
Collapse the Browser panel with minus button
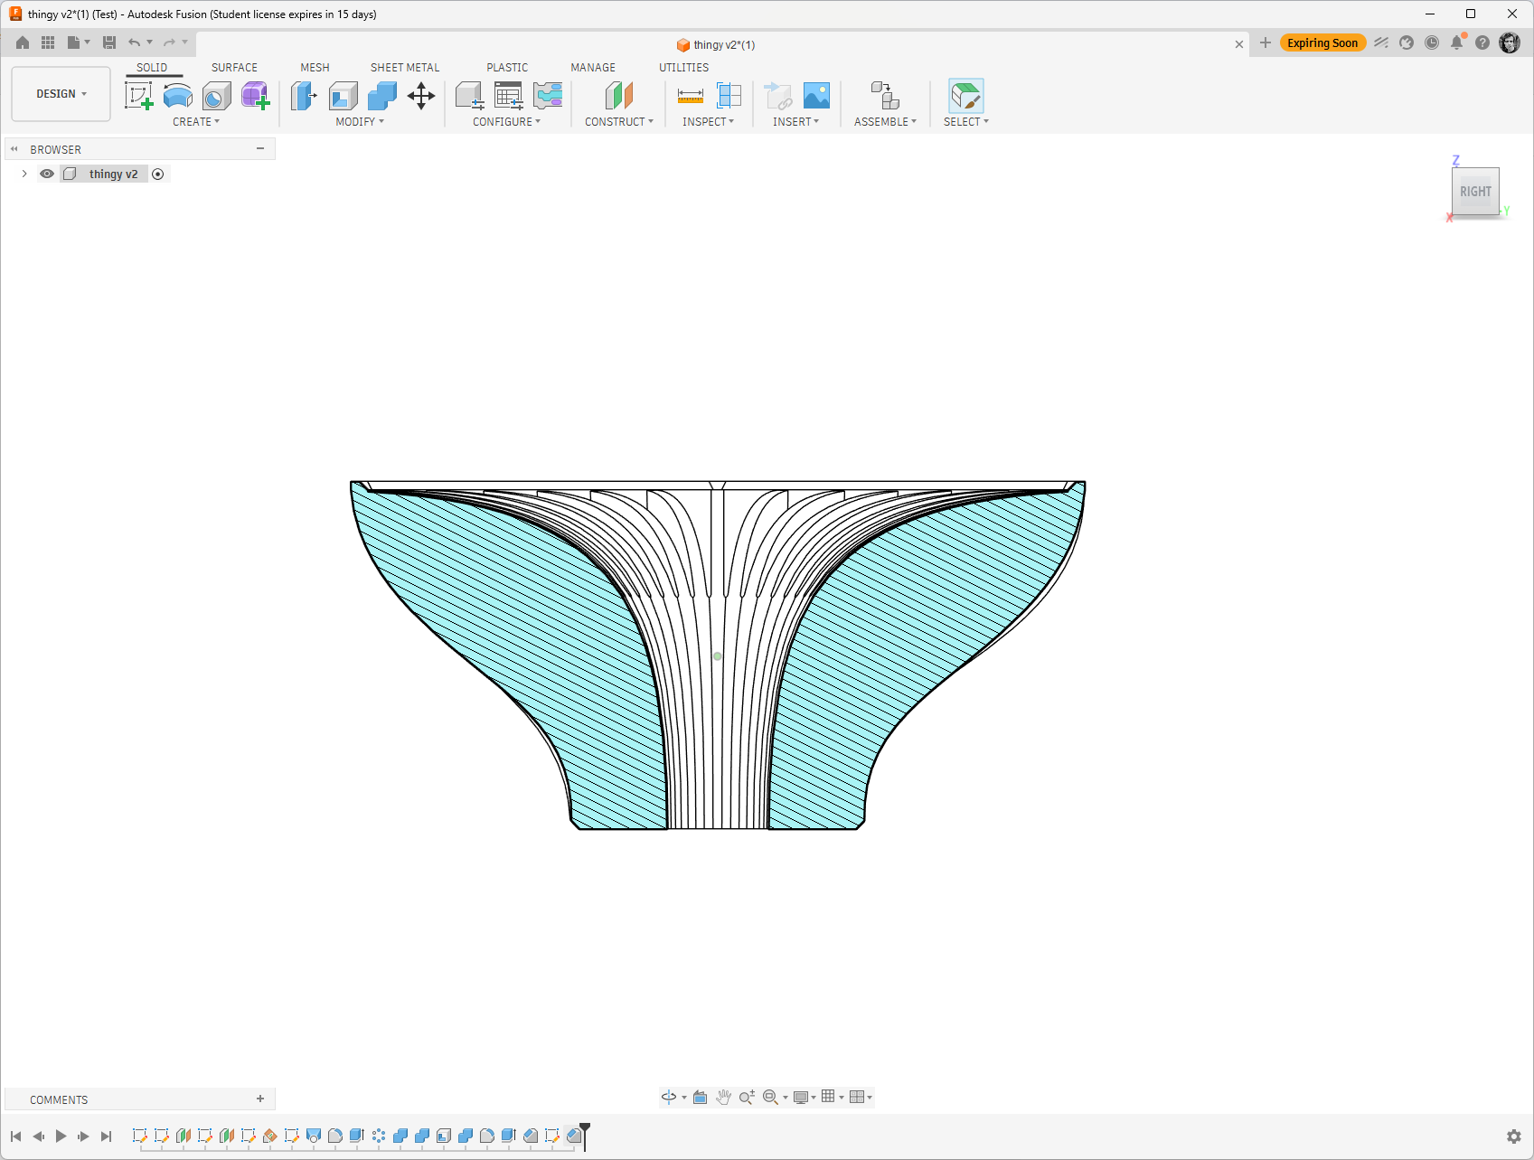(x=260, y=148)
